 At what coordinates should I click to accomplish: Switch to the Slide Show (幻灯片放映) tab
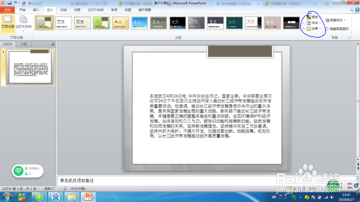point(96,10)
